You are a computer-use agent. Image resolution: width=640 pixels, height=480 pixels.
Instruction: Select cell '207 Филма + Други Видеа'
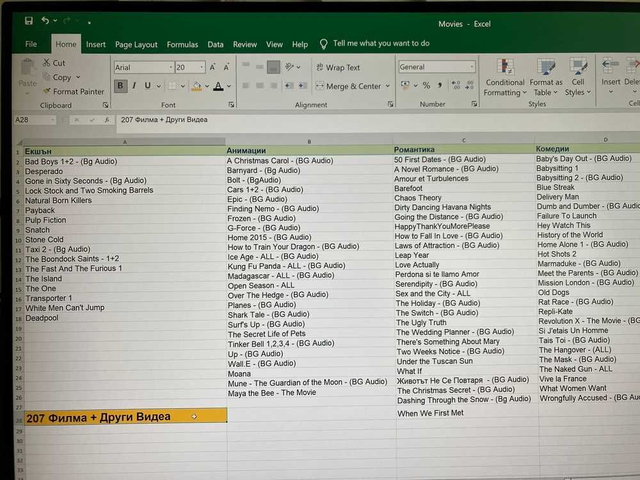click(x=125, y=417)
